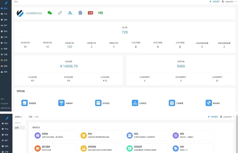Image resolution: width=238 pixels, height=153 pixels.
Task: Click the WeChat channel icon
Action: 50,13
